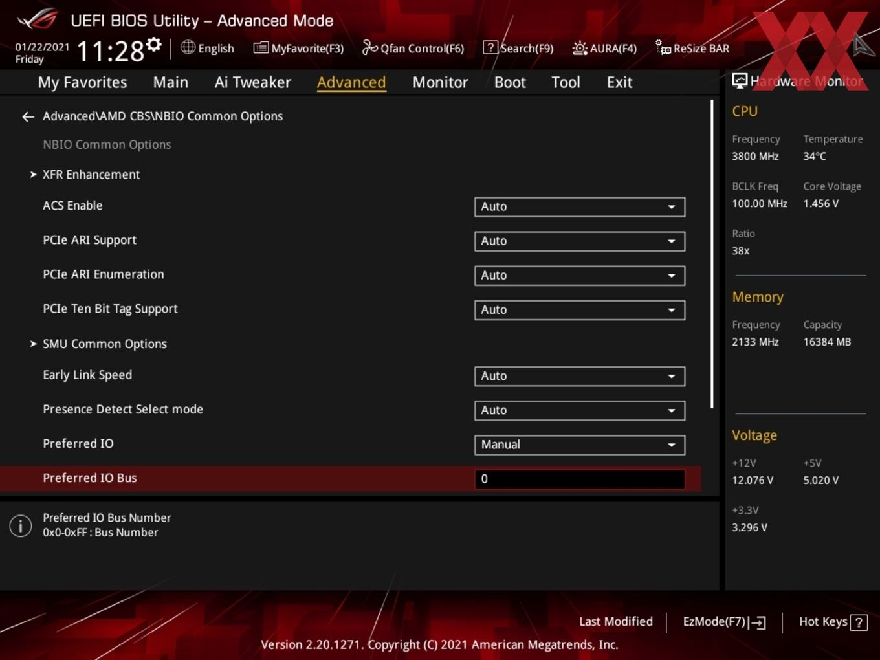Click memory frequency value 2133 MHz
This screenshot has width=880, height=660.
point(755,342)
